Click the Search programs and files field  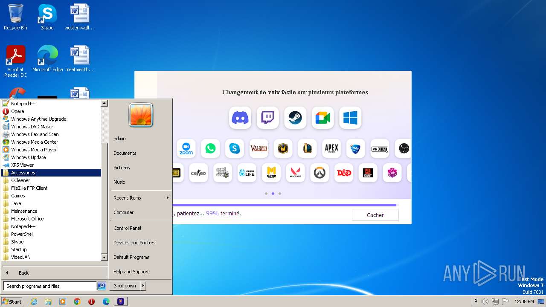point(50,286)
